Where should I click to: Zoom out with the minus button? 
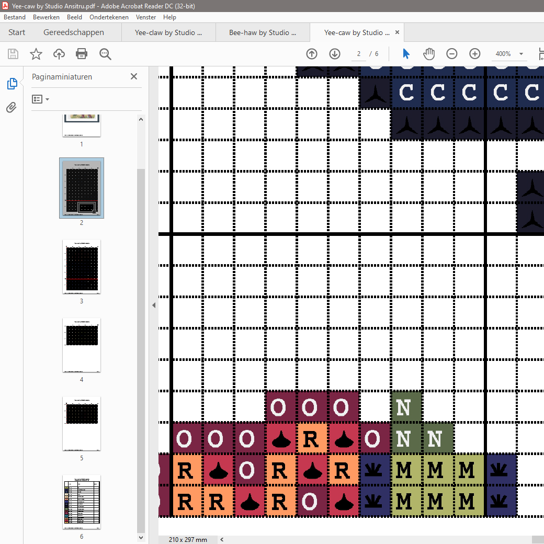[x=452, y=54]
